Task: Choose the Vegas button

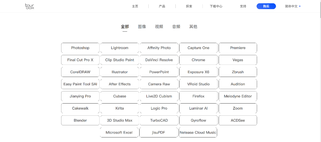Action: point(238,60)
